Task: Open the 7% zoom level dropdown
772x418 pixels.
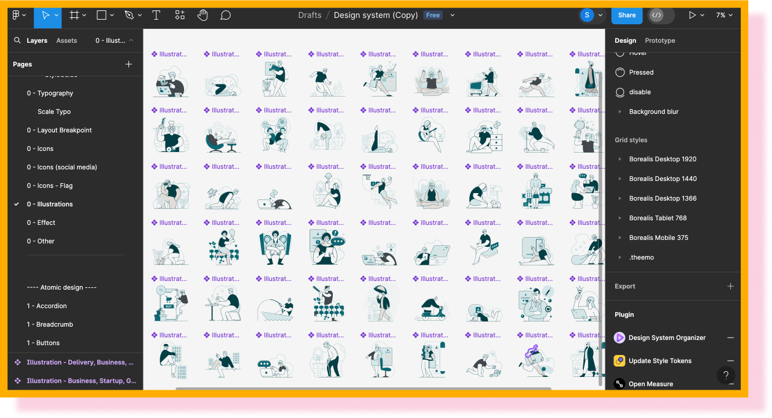Action: click(724, 16)
